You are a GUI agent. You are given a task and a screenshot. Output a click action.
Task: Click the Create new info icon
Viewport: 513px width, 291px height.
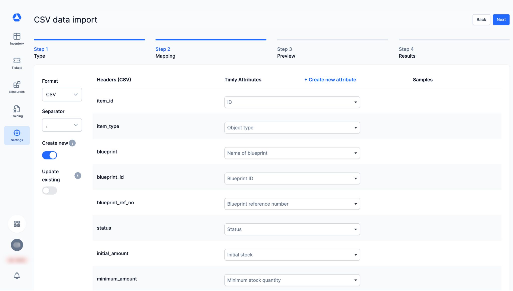72,143
